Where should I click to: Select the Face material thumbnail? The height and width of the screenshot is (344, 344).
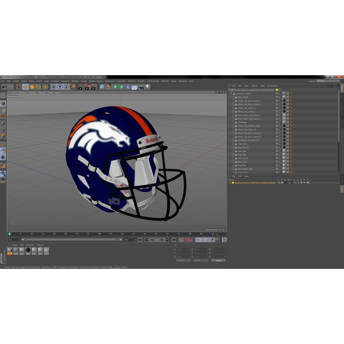pyautogui.click(x=10, y=251)
